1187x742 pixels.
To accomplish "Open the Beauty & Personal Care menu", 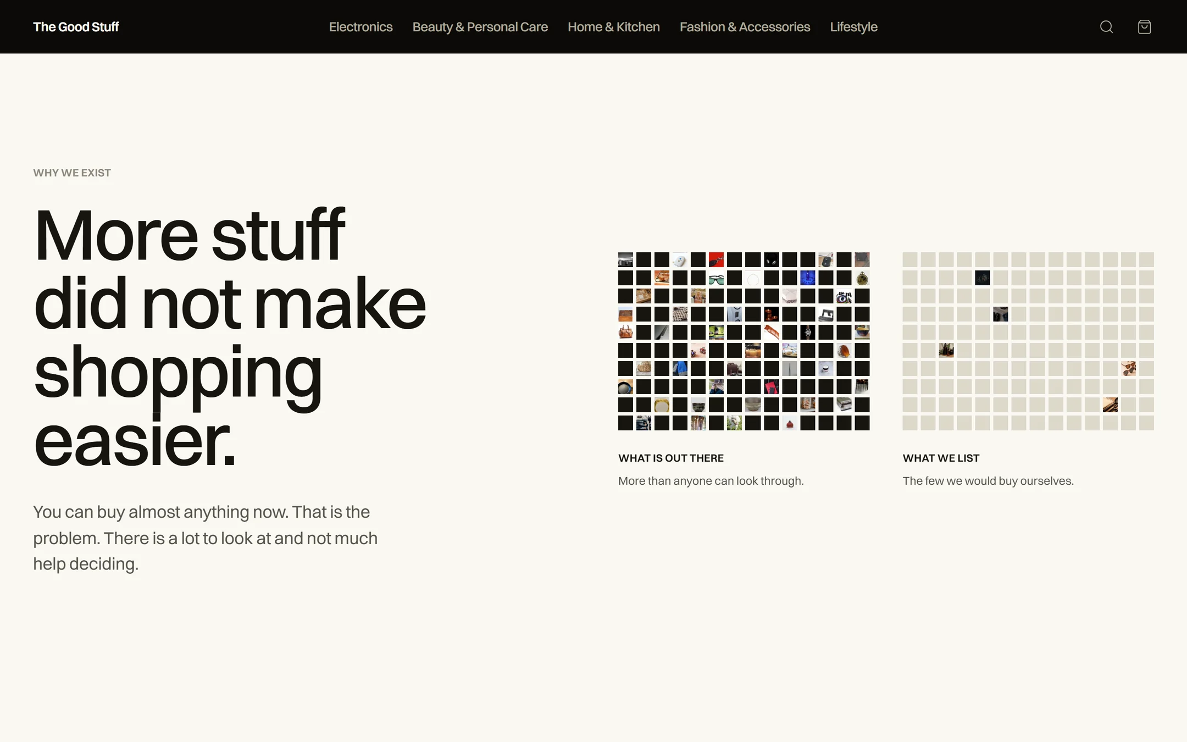I will coord(480,27).
